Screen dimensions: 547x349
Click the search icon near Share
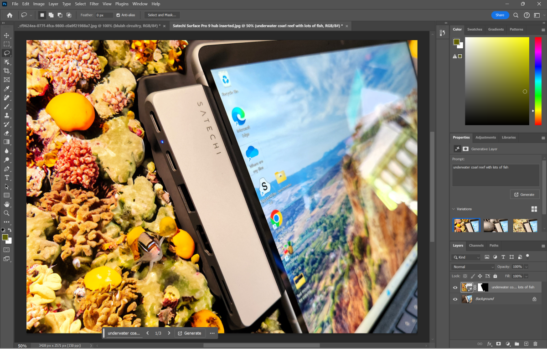pyautogui.click(x=516, y=15)
